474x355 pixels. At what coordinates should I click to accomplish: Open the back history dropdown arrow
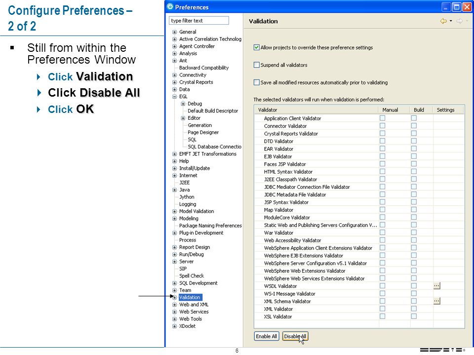click(451, 21)
